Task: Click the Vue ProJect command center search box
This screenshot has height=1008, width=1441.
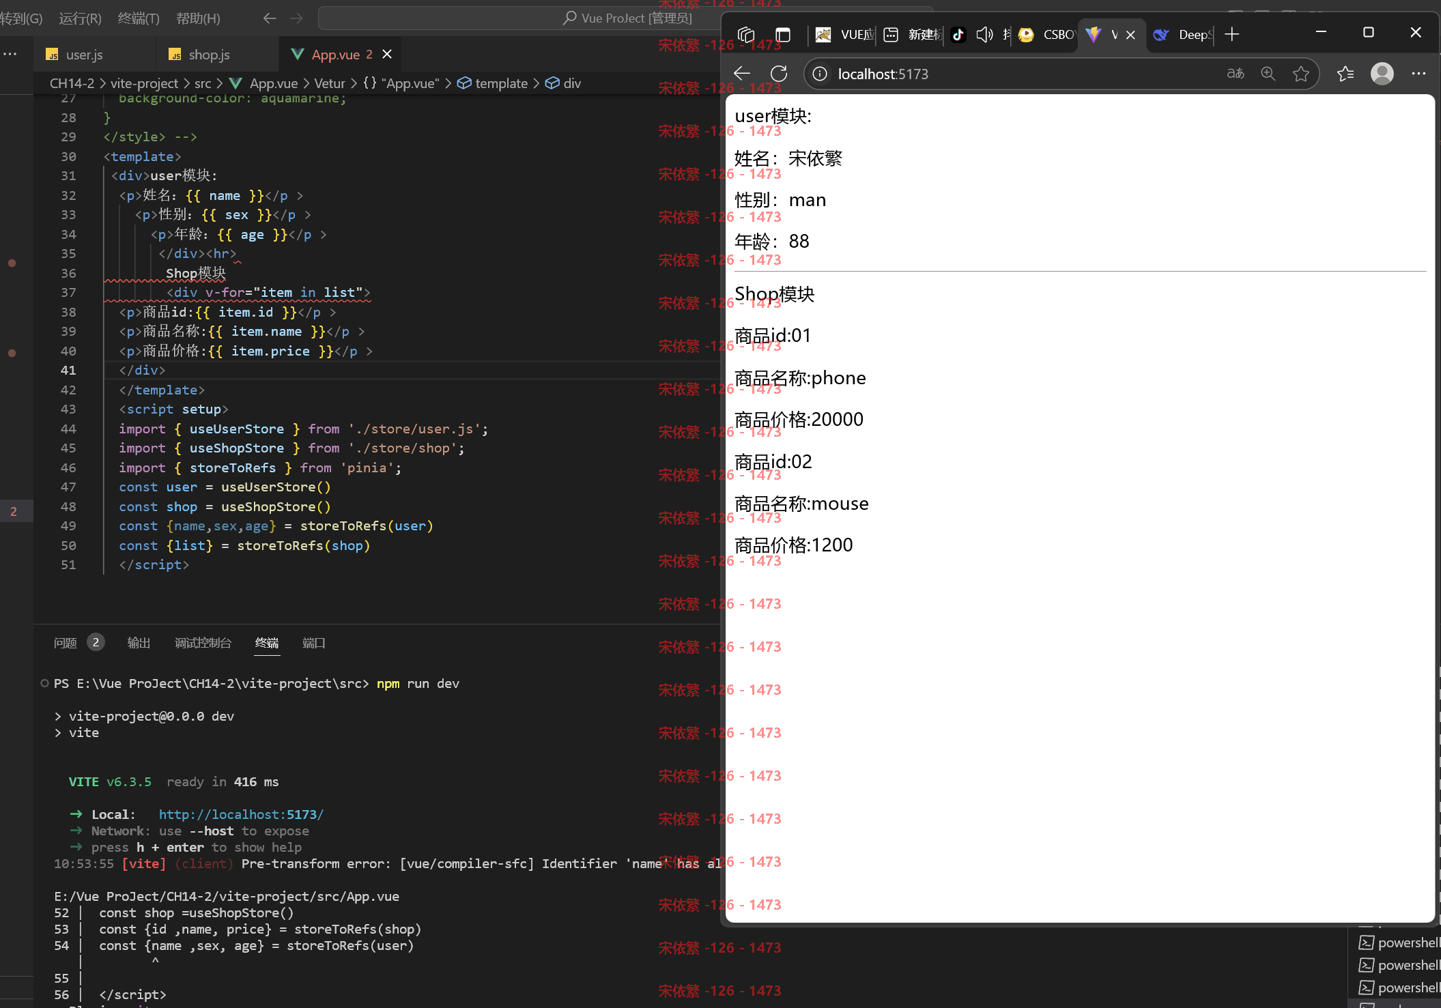Action: point(625,18)
